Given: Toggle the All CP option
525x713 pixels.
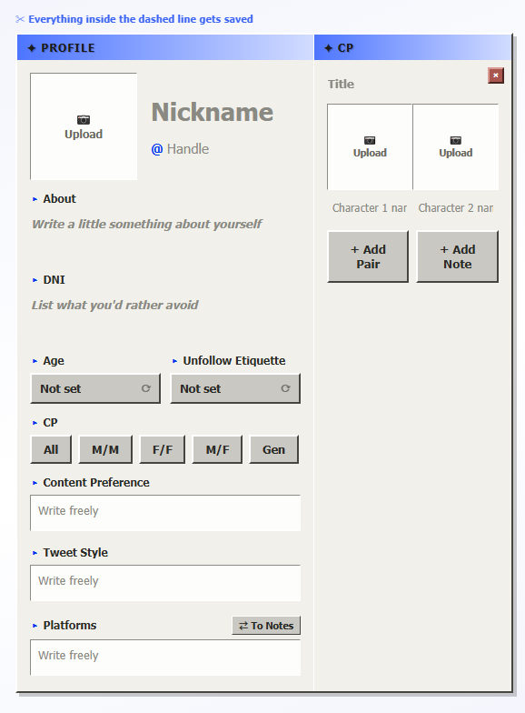Looking at the screenshot, I should tap(51, 449).
